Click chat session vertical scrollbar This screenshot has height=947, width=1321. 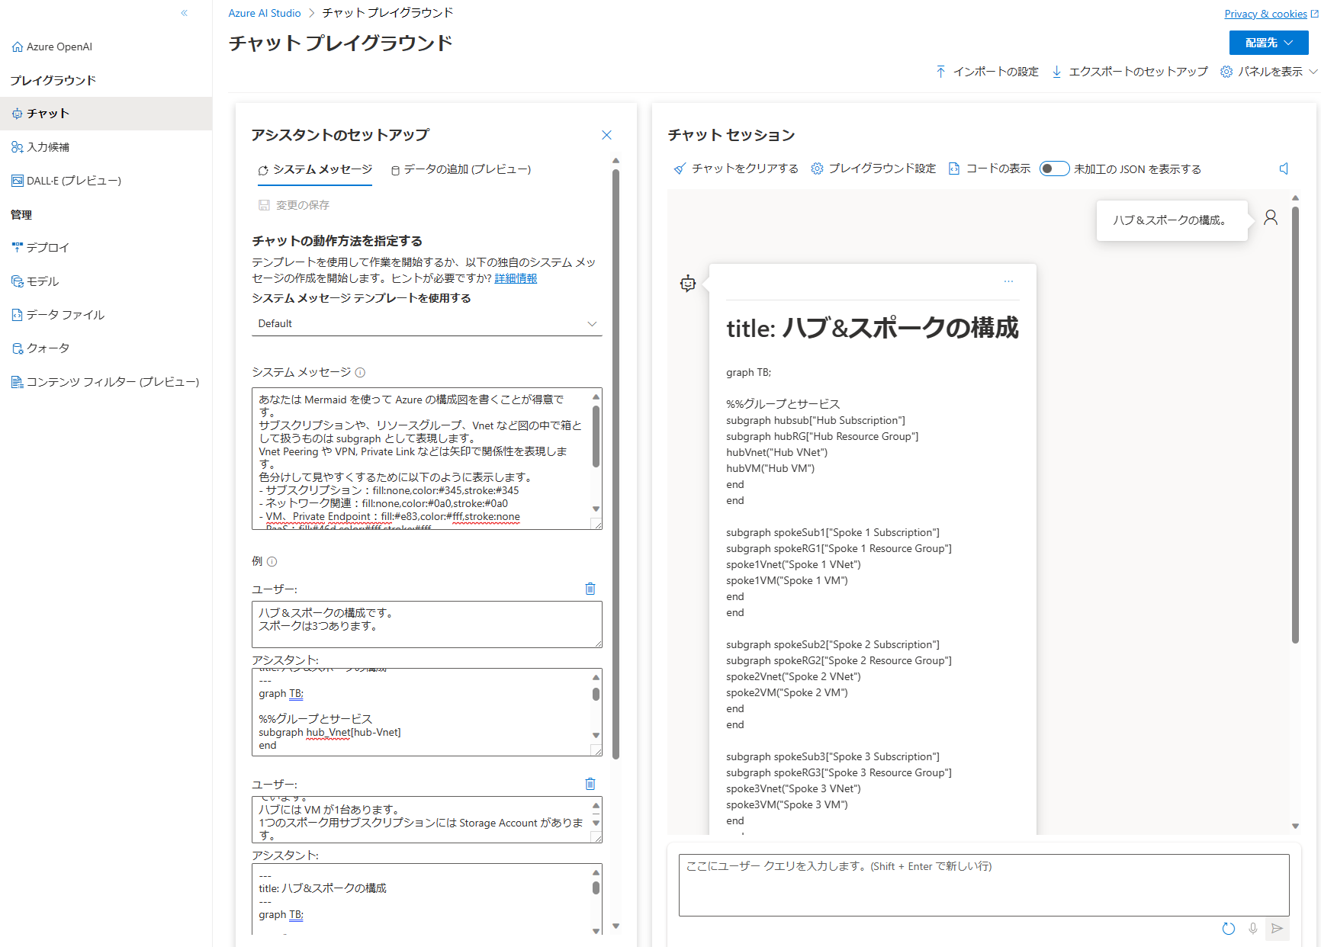tap(1295, 425)
